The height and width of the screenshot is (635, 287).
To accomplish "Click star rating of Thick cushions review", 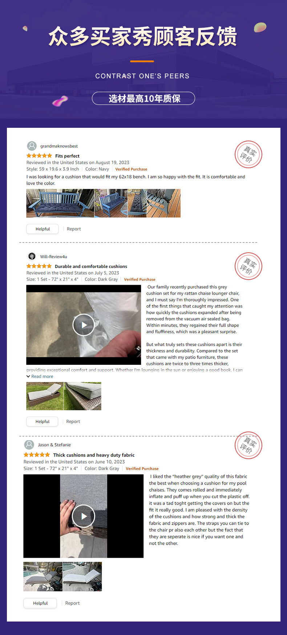I will tap(37, 455).
